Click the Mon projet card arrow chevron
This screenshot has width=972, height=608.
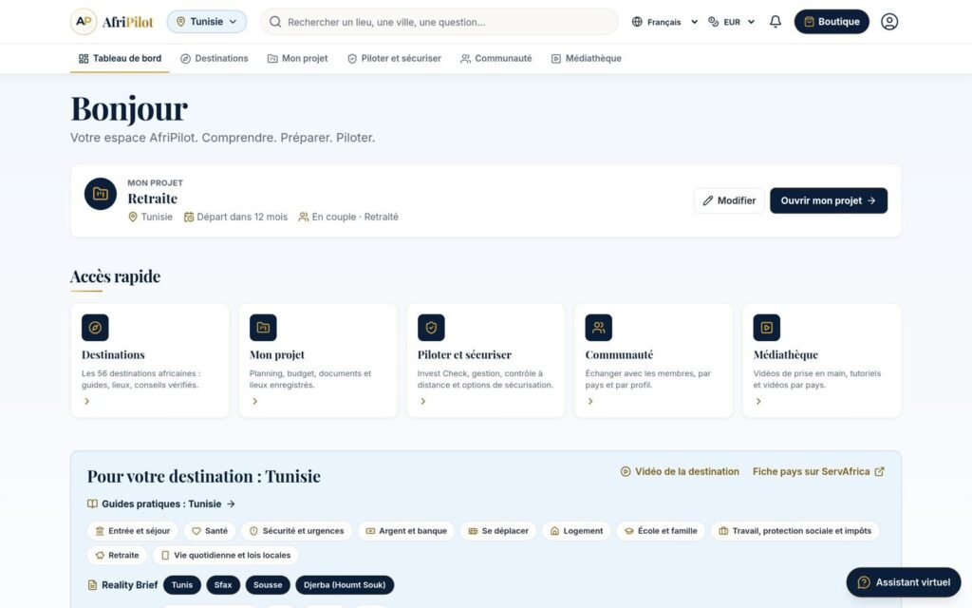point(254,402)
